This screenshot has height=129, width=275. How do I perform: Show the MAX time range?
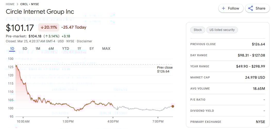click(x=106, y=49)
